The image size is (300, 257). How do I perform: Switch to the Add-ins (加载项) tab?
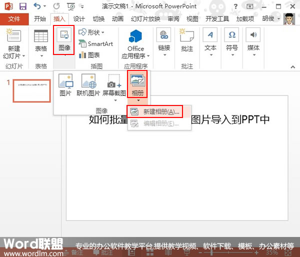pyautogui.click(x=245, y=19)
